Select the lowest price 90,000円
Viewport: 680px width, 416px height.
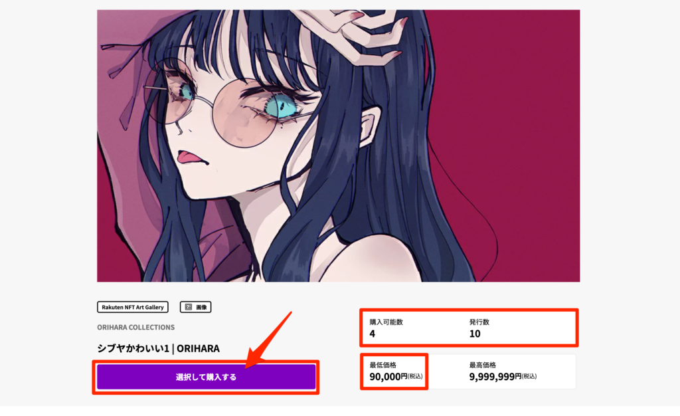click(x=388, y=376)
